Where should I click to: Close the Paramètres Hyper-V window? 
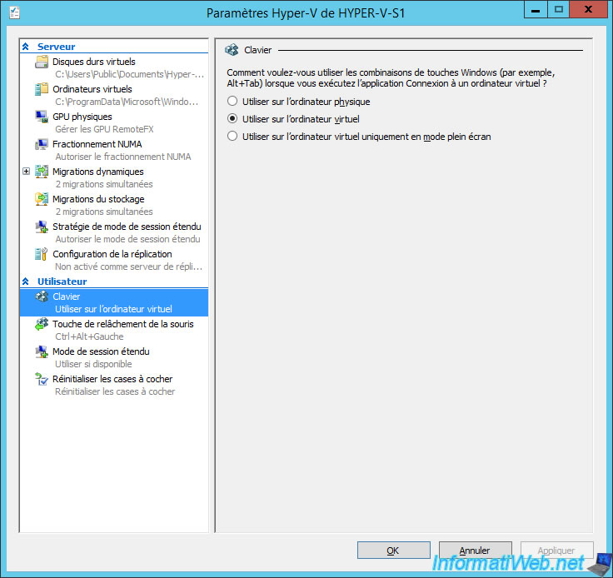(x=587, y=10)
